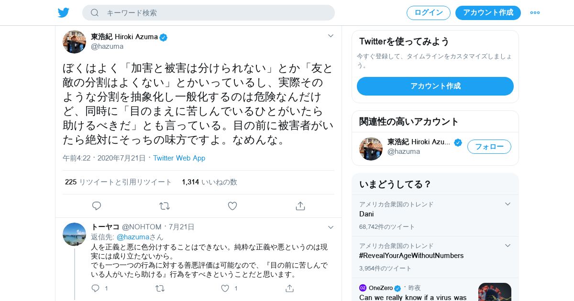Retweet the reply from トーヤコ
This screenshot has height=301, width=574.
(x=160, y=289)
